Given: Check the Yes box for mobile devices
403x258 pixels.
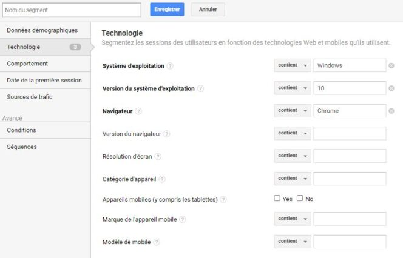Looking at the screenshot, I should (x=277, y=198).
